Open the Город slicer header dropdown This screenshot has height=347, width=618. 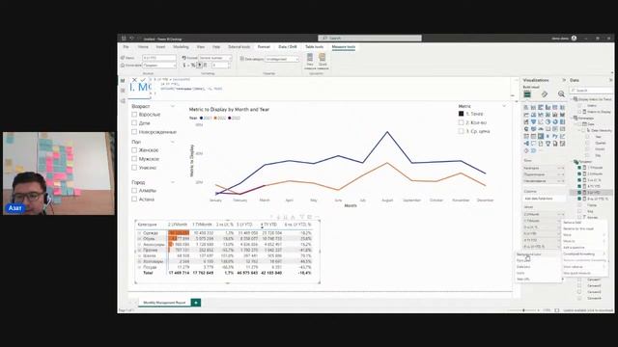tap(172, 182)
